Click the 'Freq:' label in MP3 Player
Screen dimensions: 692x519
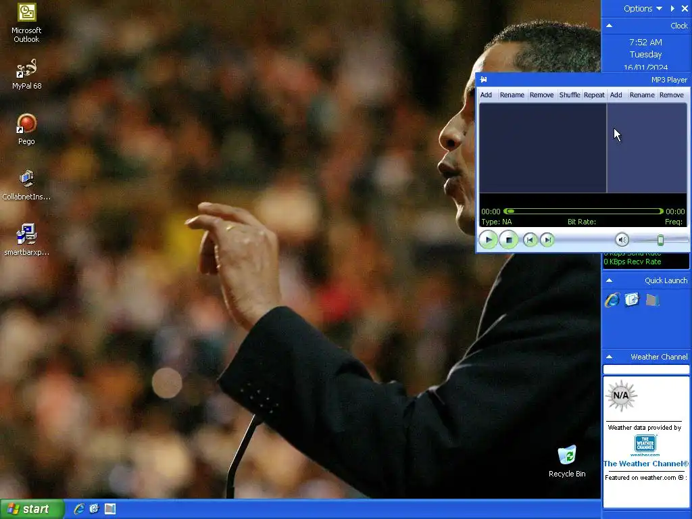pos(674,222)
